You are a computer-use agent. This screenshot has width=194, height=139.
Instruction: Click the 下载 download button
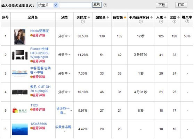tap(162, 5)
